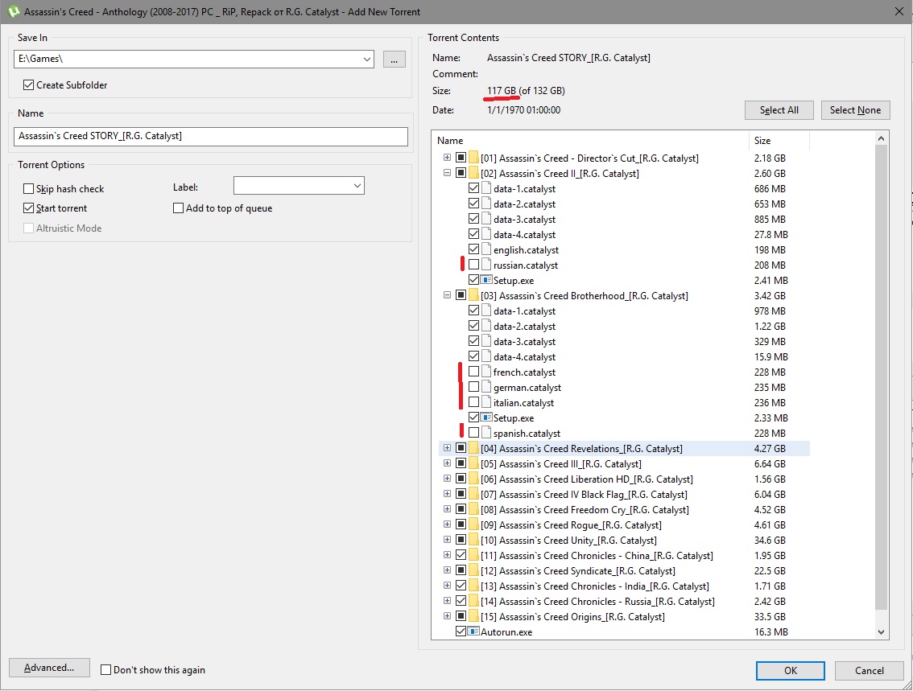Image resolution: width=913 pixels, height=691 pixels.
Task: Click folder icon of [10] Assassin's Creed Unity
Action: point(473,540)
